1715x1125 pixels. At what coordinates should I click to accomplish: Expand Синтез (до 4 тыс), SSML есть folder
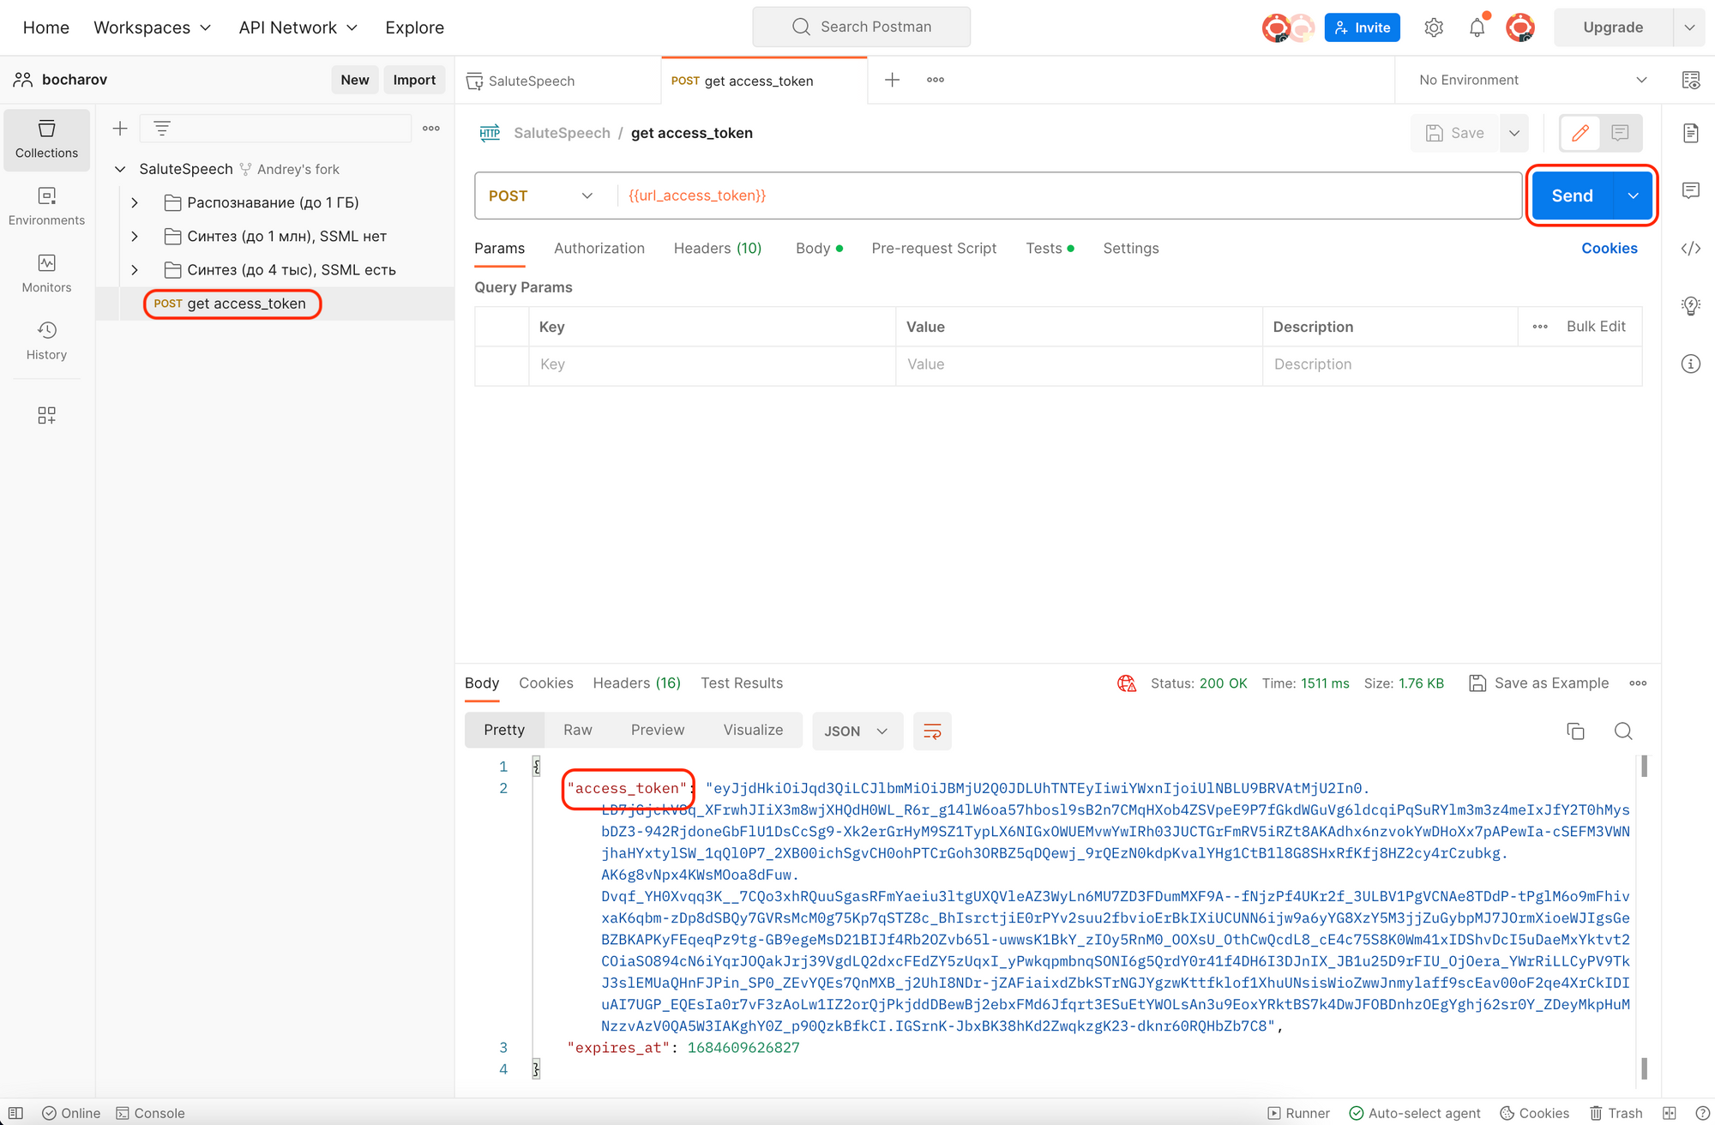pos(135,270)
